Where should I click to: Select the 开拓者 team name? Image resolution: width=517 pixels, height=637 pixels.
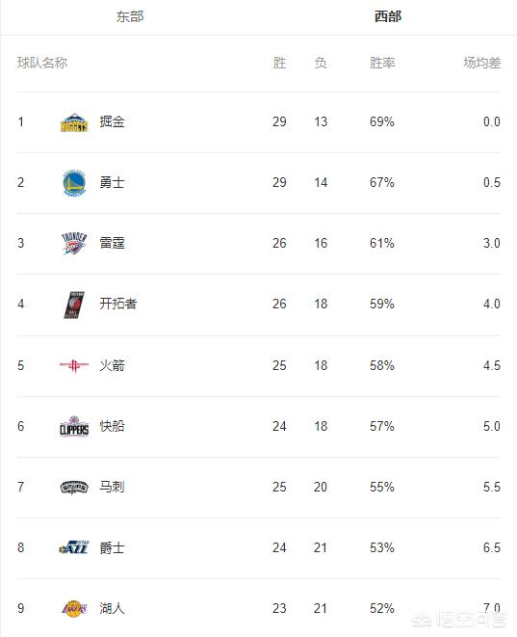pyautogui.click(x=118, y=304)
